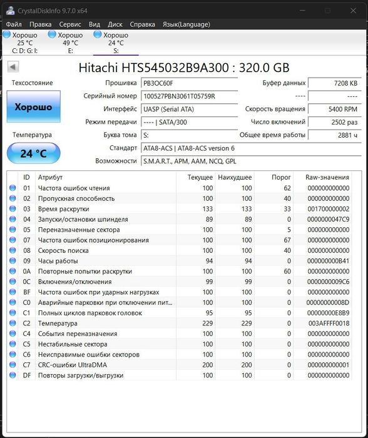Click the Прошивка field PB3OC60F

[x=189, y=83]
